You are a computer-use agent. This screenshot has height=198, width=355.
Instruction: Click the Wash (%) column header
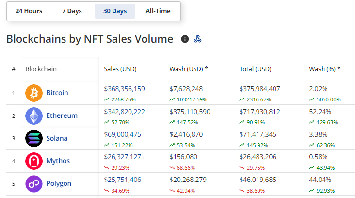pos(324,69)
